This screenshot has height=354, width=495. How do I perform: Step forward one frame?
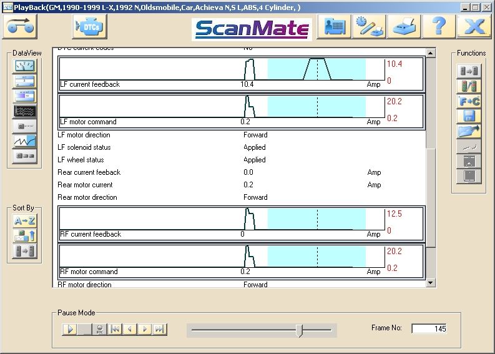[x=145, y=330]
